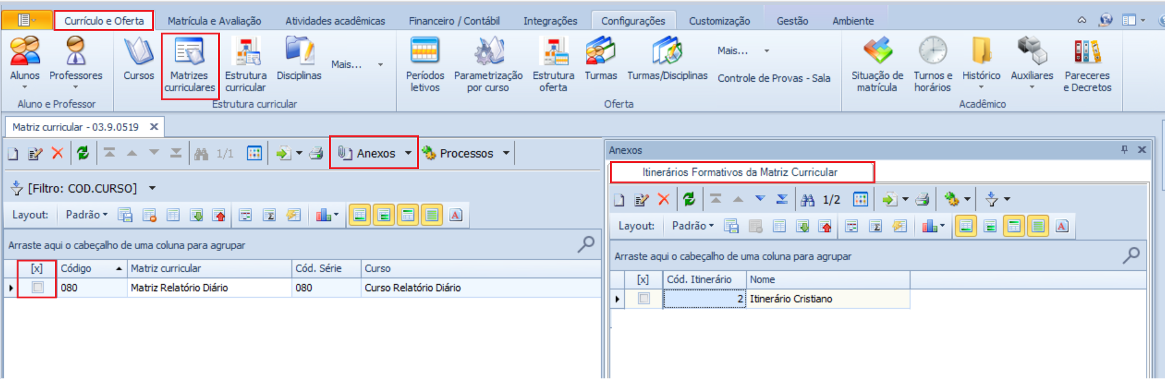This screenshot has height=379, width=1165.
Task: Open Matrizes curriculares in the ribbon
Action: click(190, 65)
